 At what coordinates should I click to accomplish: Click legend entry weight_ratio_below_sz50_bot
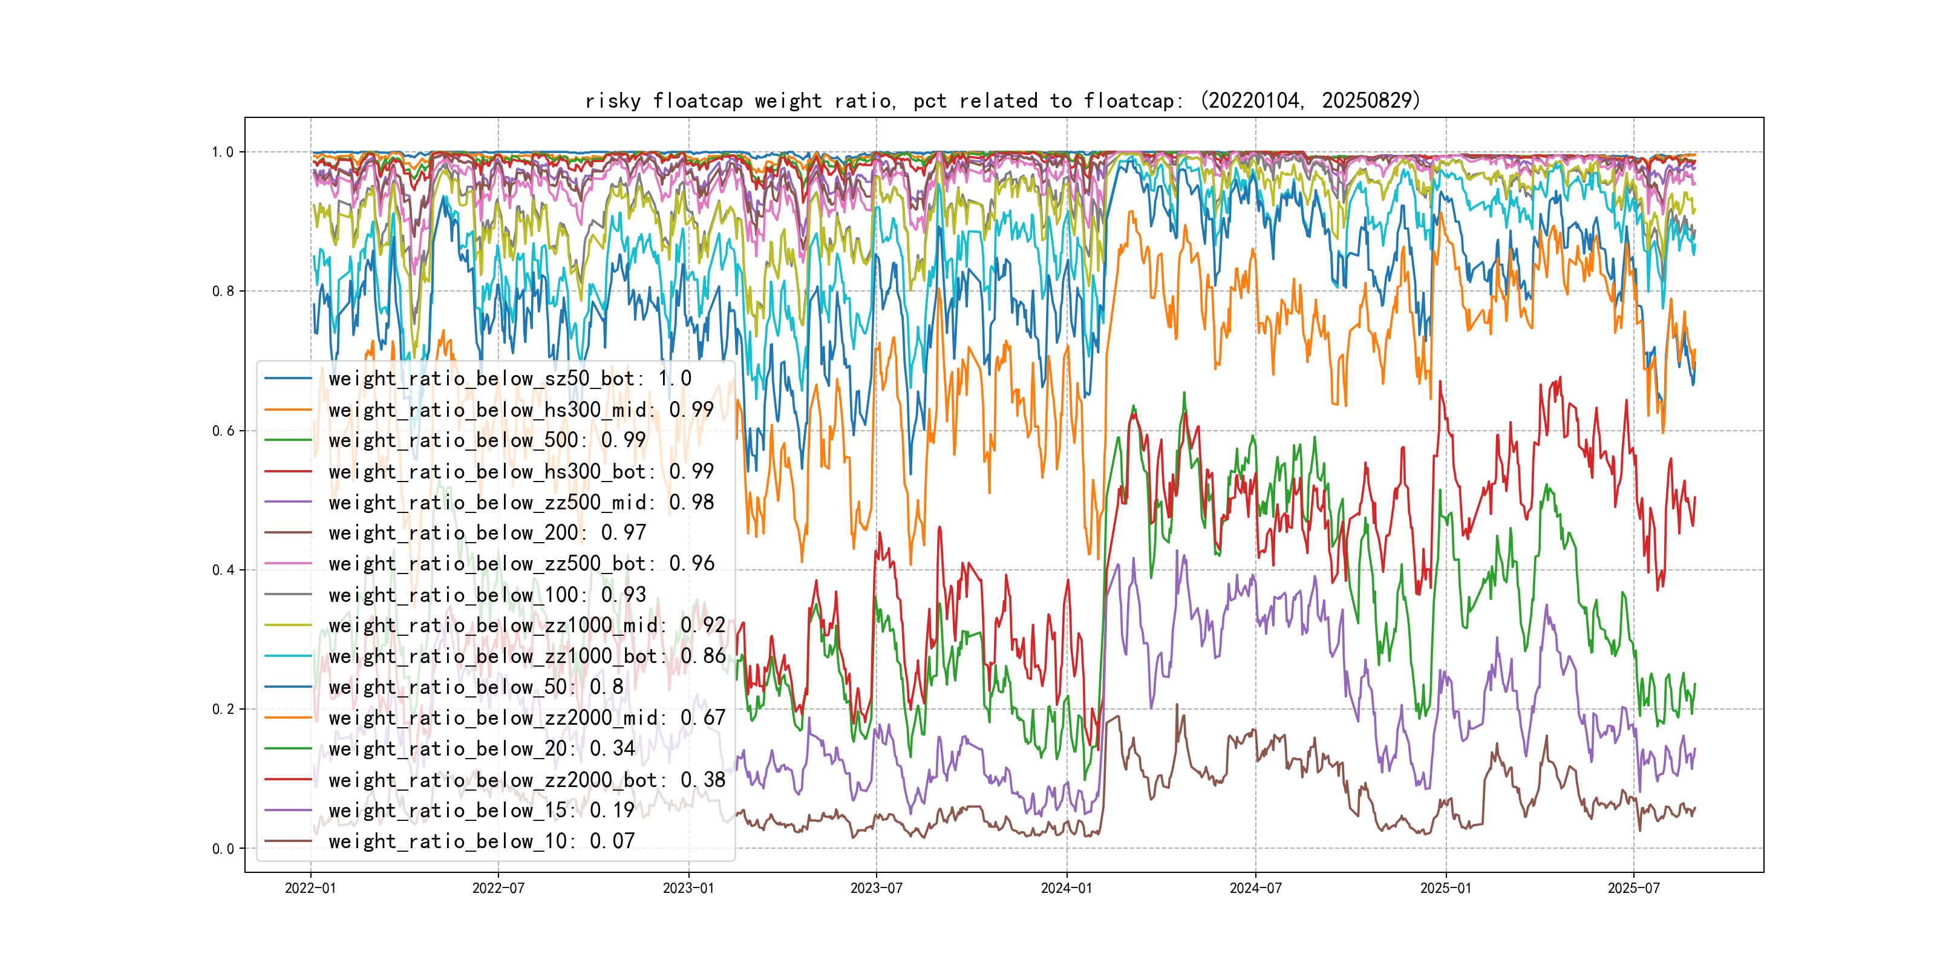pyautogui.click(x=510, y=378)
